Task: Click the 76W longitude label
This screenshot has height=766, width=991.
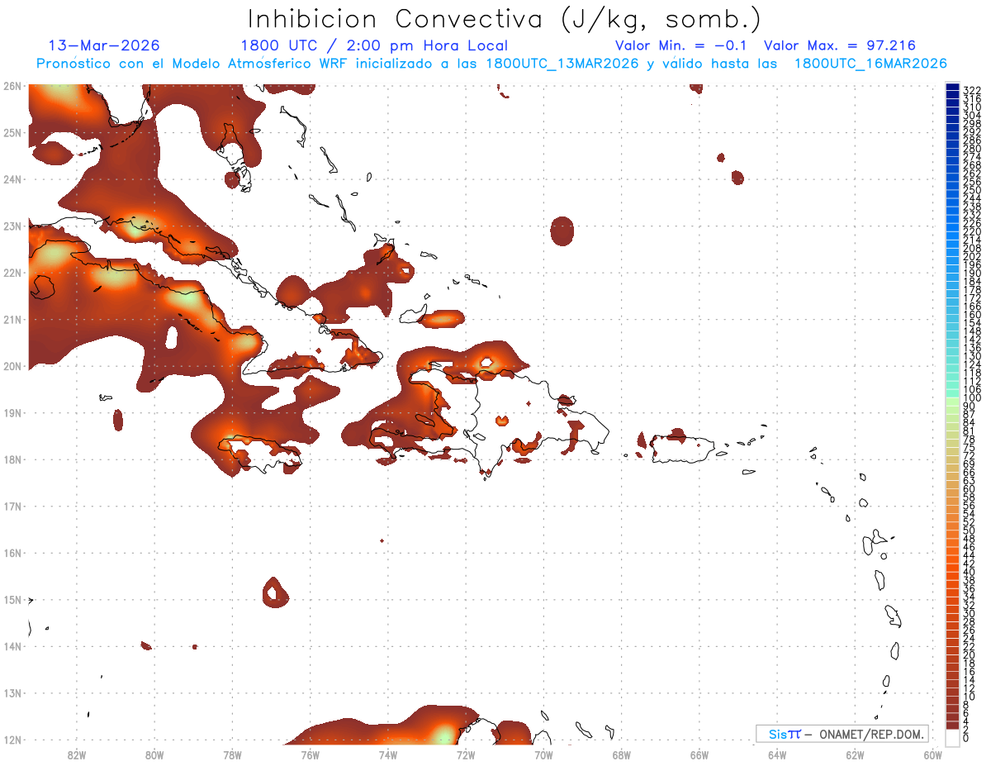Action: [x=311, y=754]
